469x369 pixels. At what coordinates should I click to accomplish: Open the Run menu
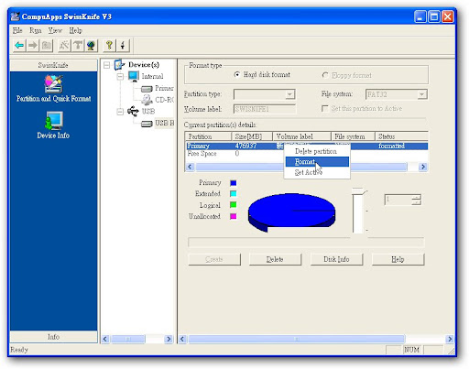36,30
